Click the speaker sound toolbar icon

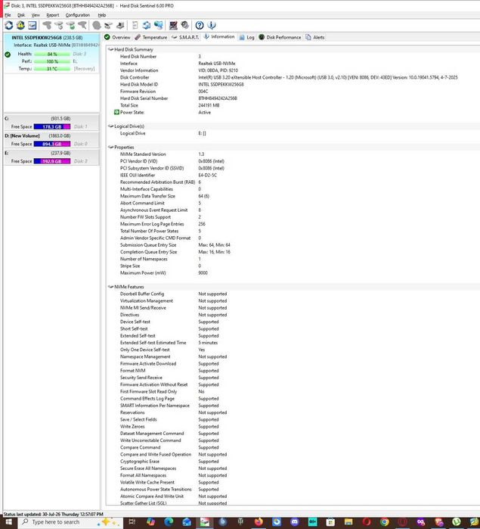coord(184,25)
